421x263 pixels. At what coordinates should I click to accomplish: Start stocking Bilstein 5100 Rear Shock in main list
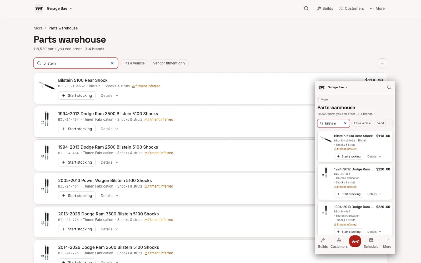click(77, 95)
